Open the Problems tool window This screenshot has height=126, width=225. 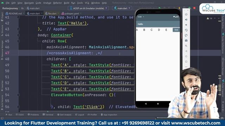point(33,114)
